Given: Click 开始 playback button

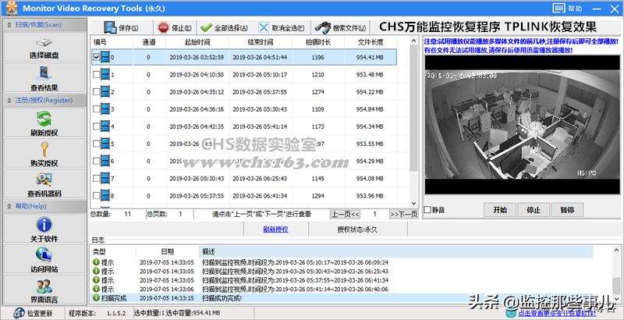Looking at the screenshot, I should click(x=500, y=210).
